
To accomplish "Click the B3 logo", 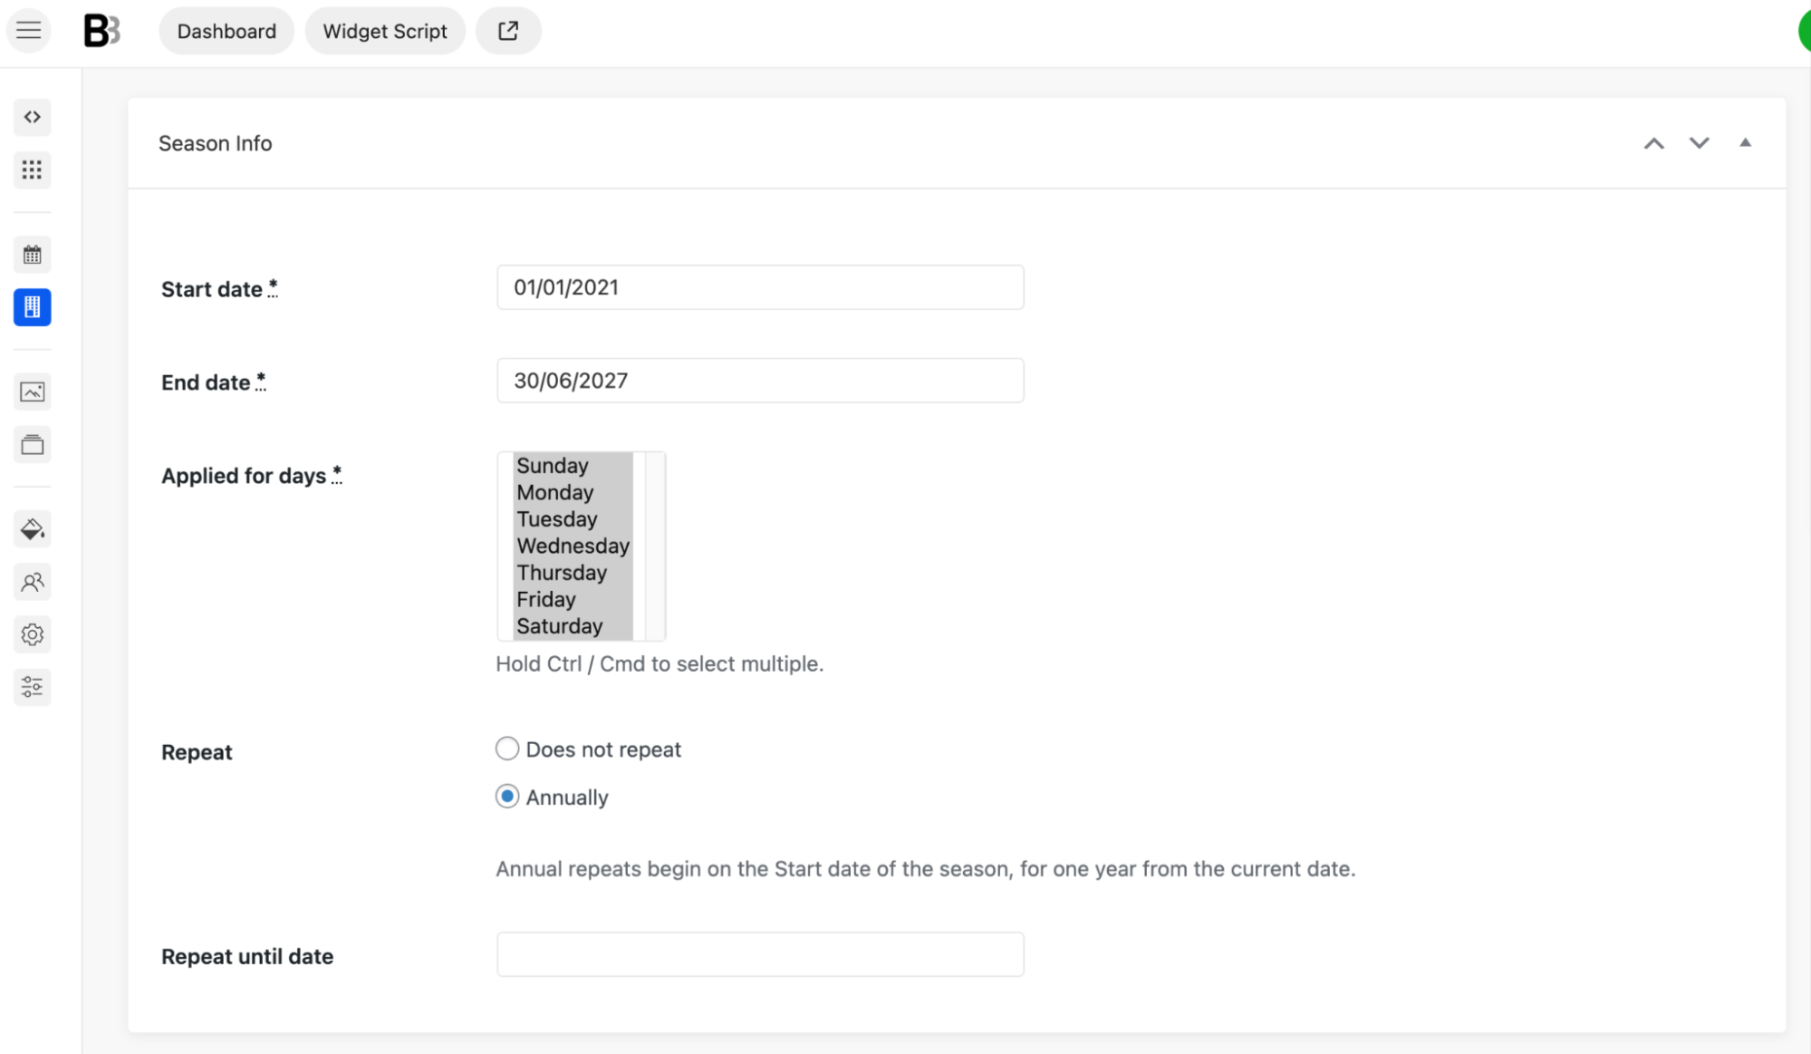I will coord(101,31).
